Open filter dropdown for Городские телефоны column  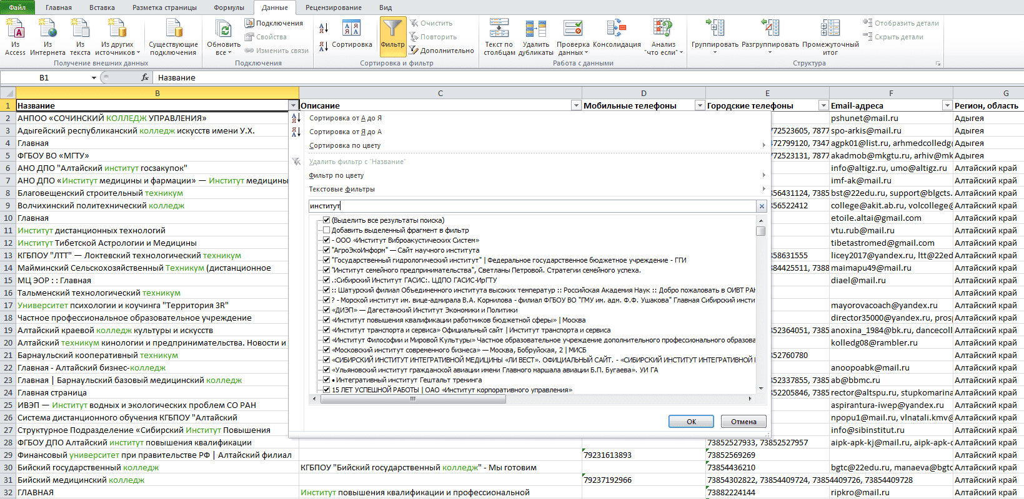coord(823,105)
